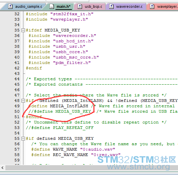Click the #endif on line 42
The height and width of the screenshot is (175, 178).
34,68
